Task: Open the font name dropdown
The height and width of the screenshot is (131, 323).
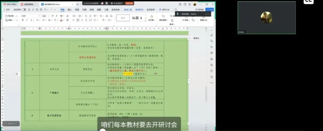Action: tap(31, 16)
